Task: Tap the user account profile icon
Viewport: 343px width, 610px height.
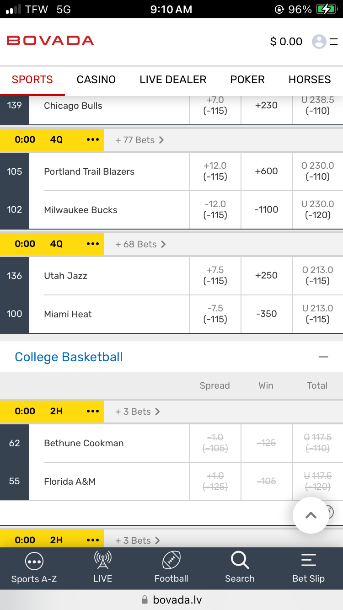Action: point(319,42)
